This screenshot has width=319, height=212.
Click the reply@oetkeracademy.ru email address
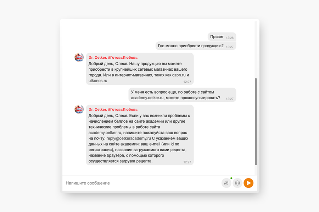[129, 139]
